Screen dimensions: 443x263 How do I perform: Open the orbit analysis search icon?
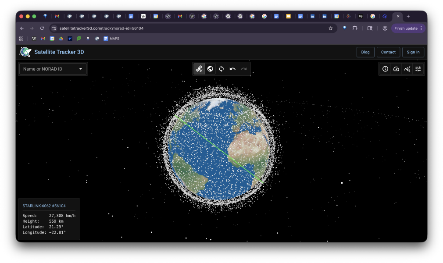(407, 69)
